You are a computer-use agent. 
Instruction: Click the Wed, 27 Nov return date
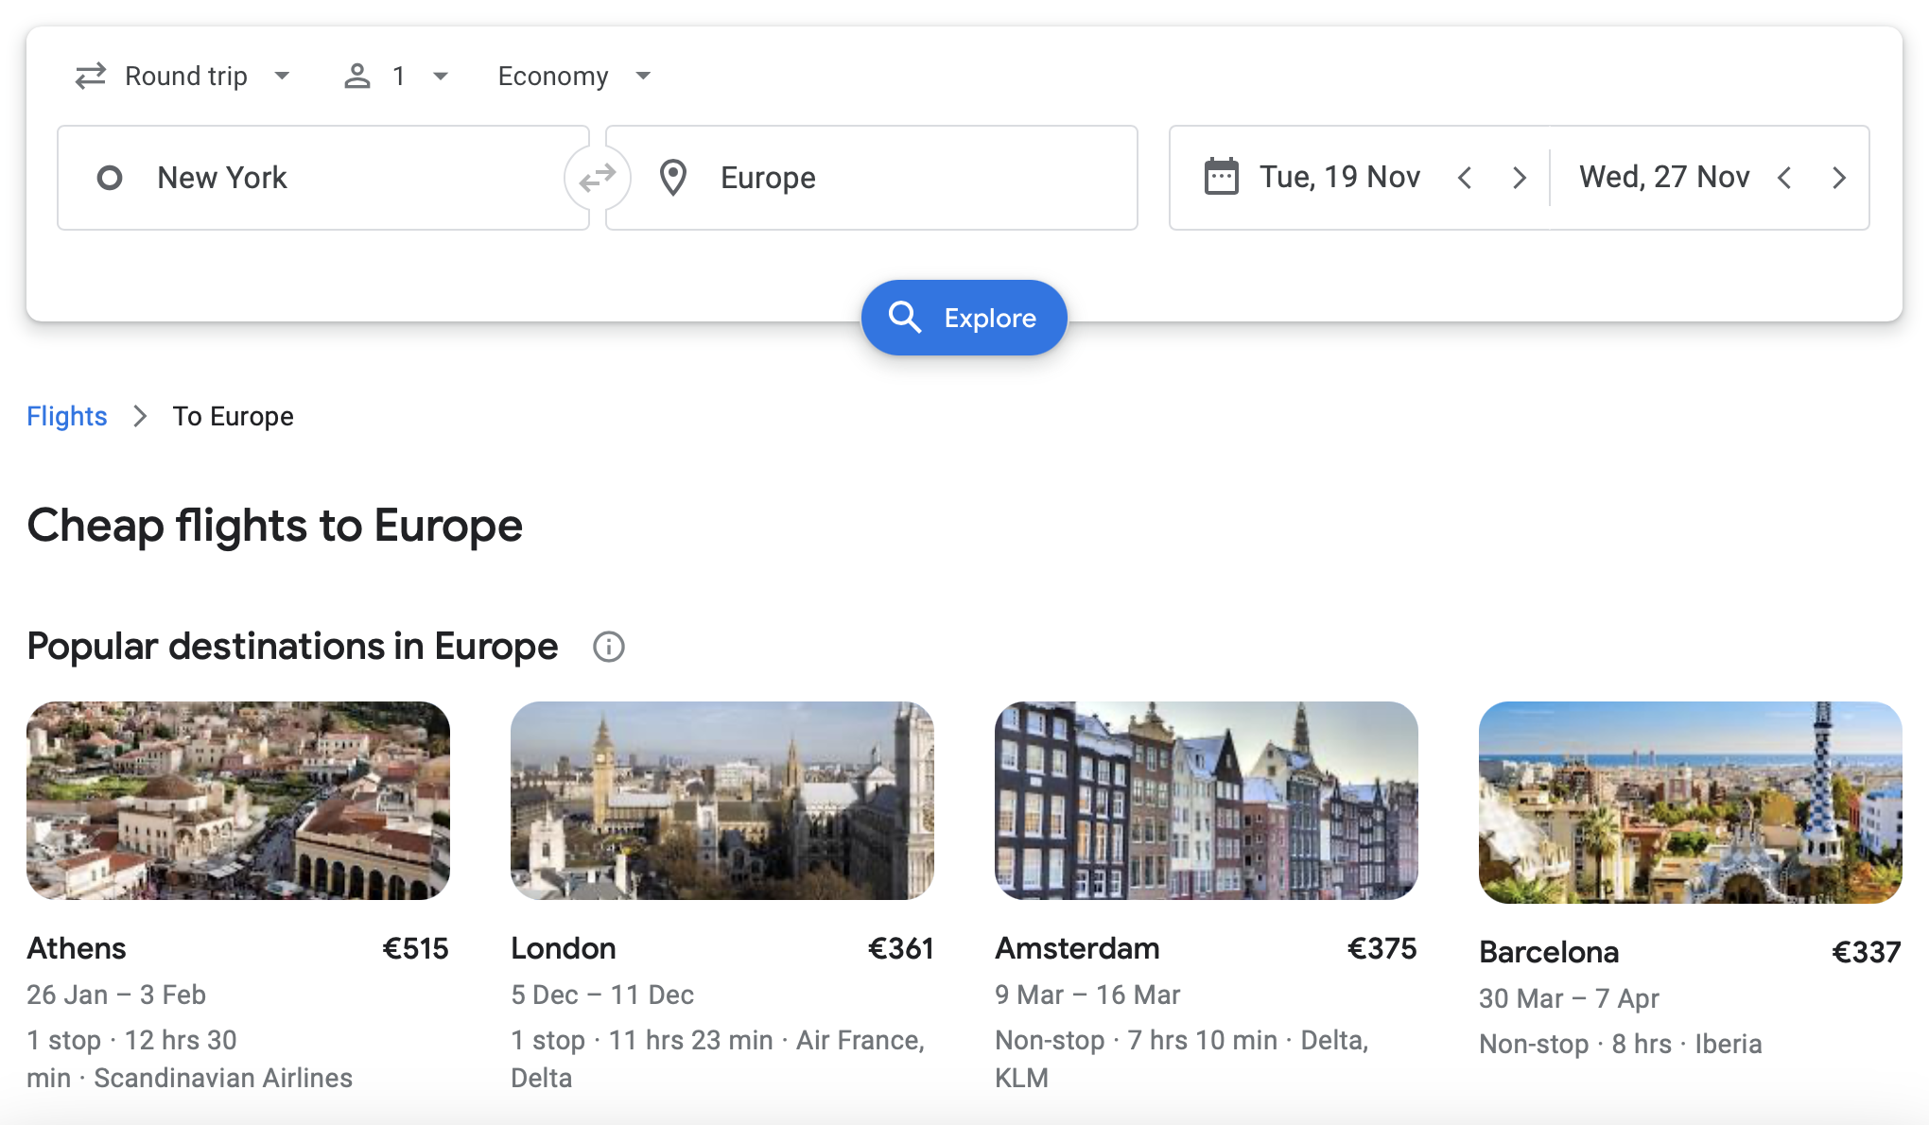click(1663, 177)
